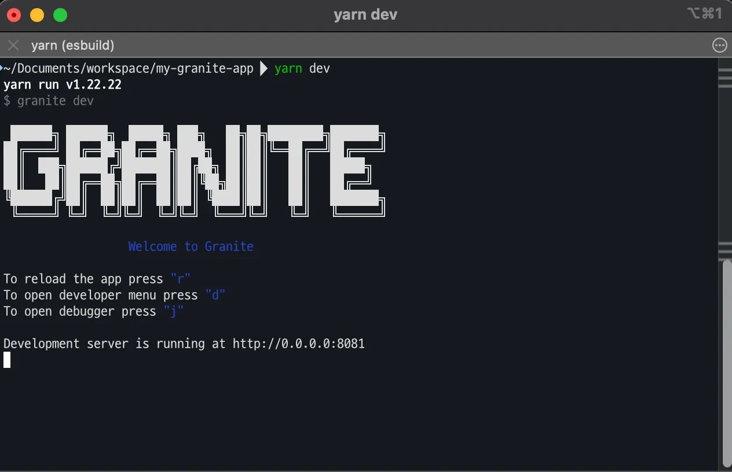Click the top scrollbar mark indicators

click(724, 78)
